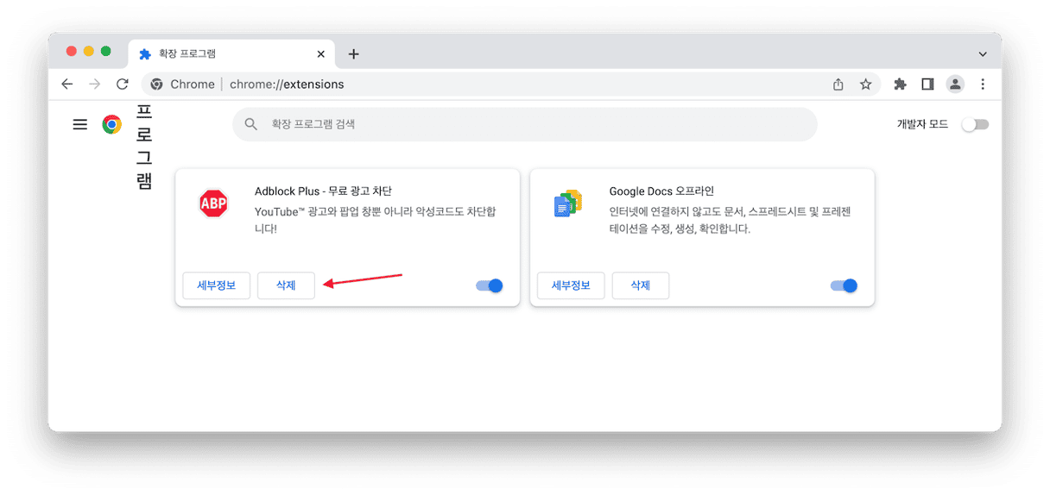Open Chrome's three-dot menu
This screenshot has width=1050, height=495.
pos(983,84)
